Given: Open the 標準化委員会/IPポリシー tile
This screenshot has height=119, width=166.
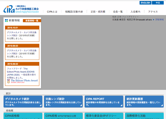Looking at the screenshot, I should (104, 116).
